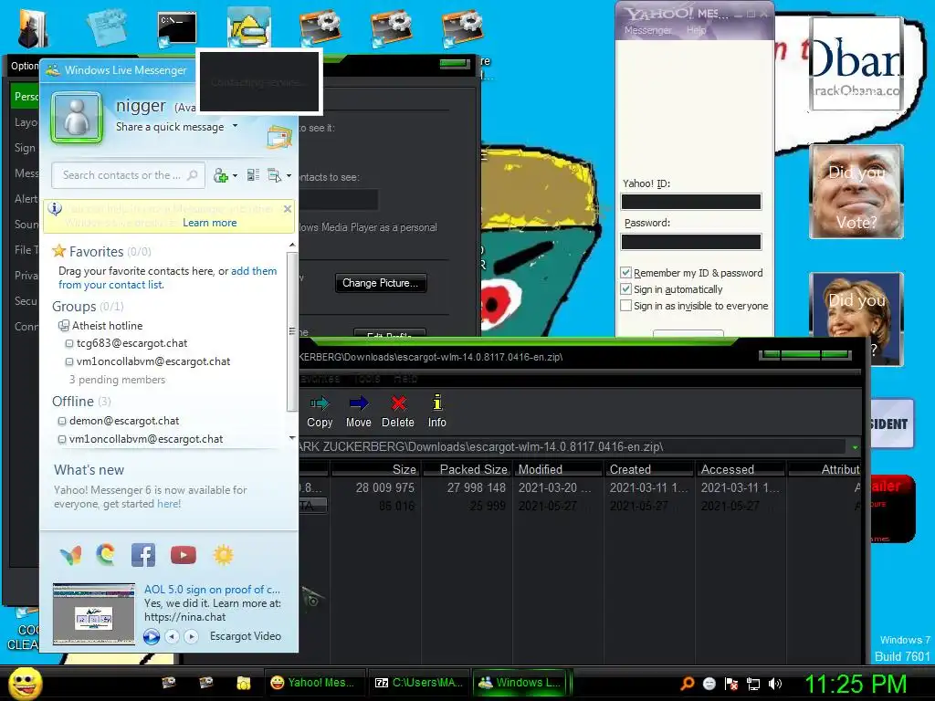Click the contact list scrollbar thumb
Screen dimensions: 935x701
(x=291, y=331)
